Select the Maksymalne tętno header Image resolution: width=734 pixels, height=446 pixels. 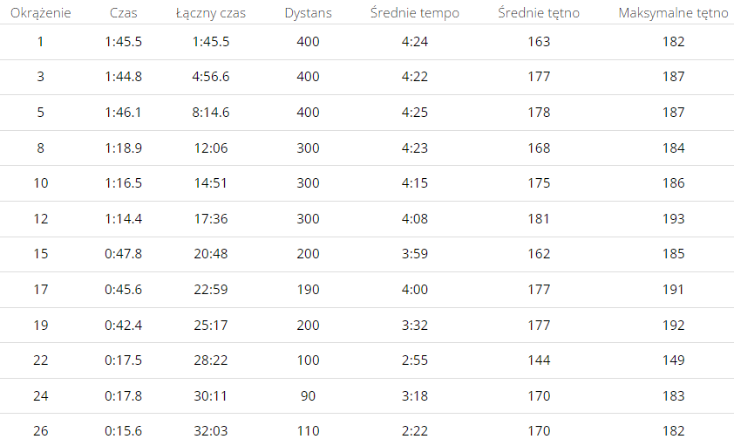click(673, 13)
